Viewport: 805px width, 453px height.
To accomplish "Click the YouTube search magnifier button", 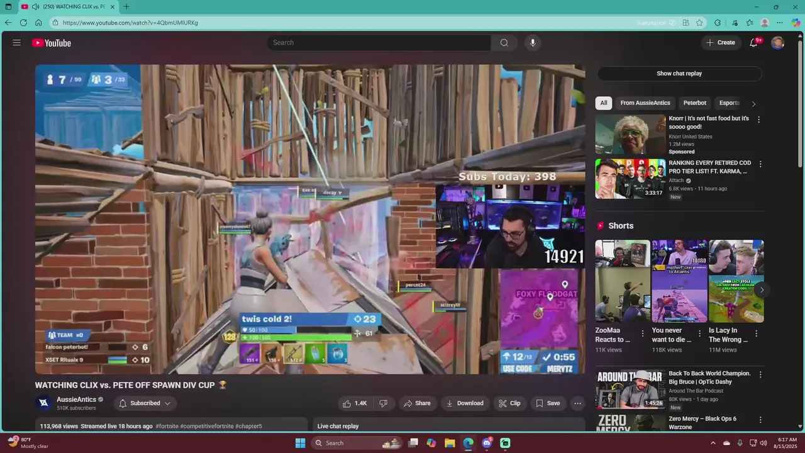I will [x=504, y=43].
